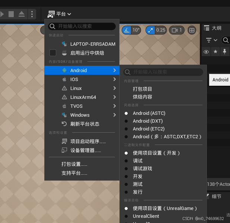The width and height of the screenshot is (230, 223).
Task: Click the star column header icon
Action: coord(215,52)
